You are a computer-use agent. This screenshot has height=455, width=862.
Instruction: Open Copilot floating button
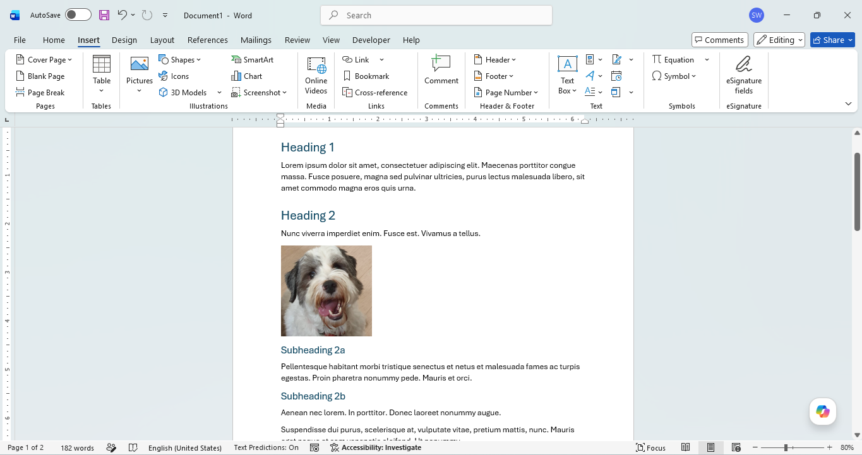click(823, 411)
